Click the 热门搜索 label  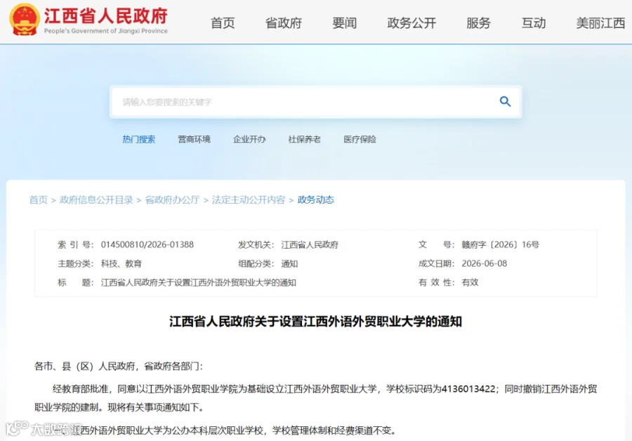click(x=138, y=140)
